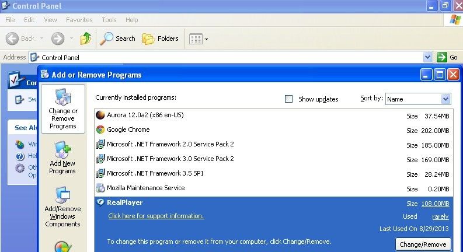This screenshot has width=463, height=252.
Task: Click the 202.00MB size value
Action: pyautogui.click(x=435, y=131)
